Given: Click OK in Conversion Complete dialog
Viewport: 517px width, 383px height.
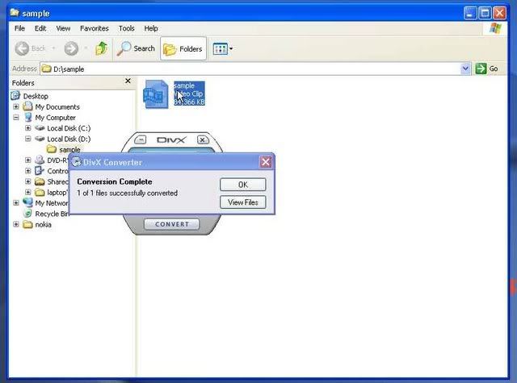Looking at the screenshot, I should coord(242,185).
